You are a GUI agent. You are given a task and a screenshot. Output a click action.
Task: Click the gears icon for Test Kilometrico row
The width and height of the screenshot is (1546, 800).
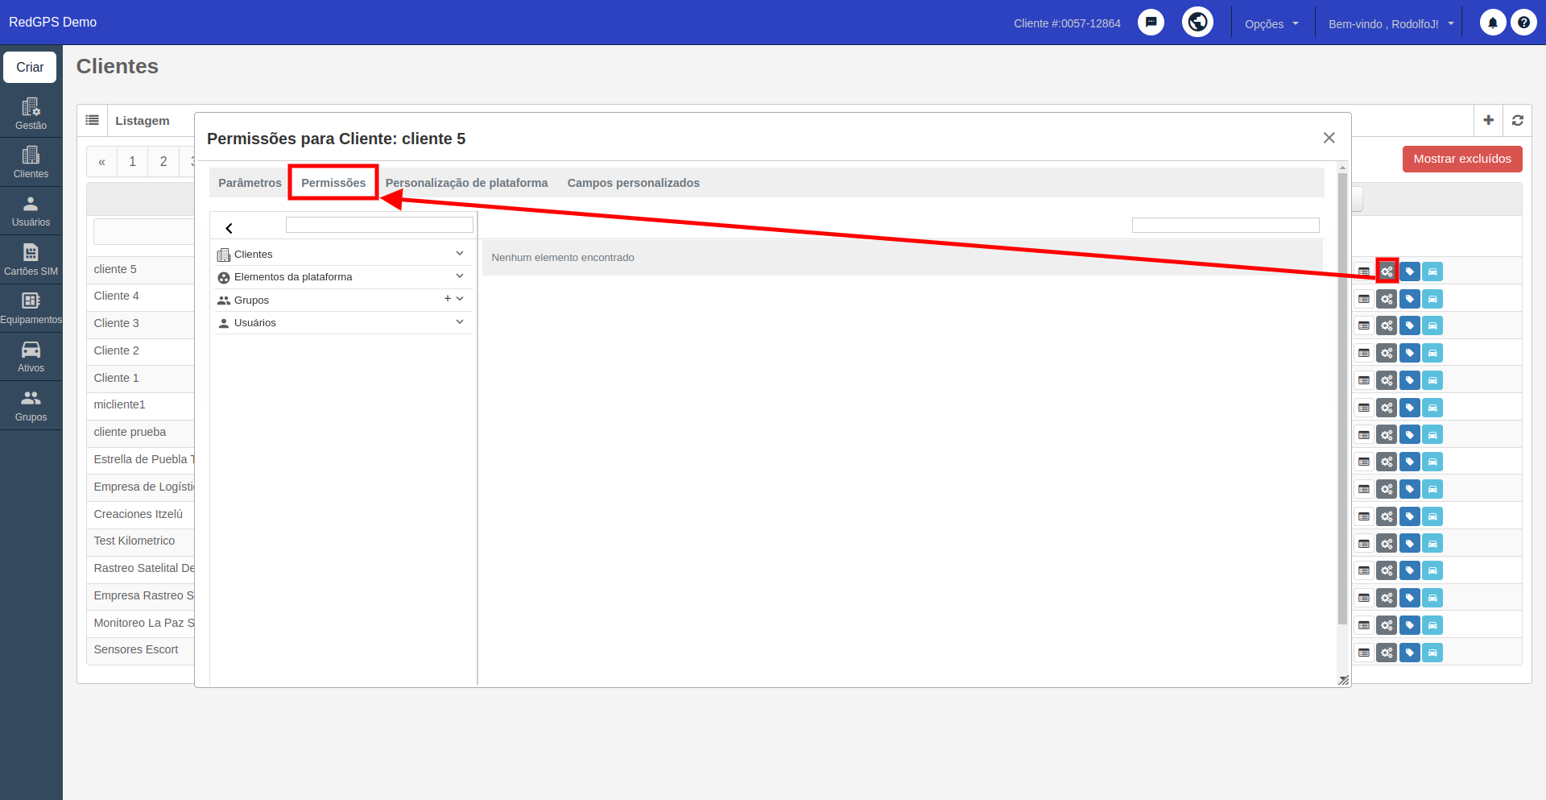[1386, 544]
